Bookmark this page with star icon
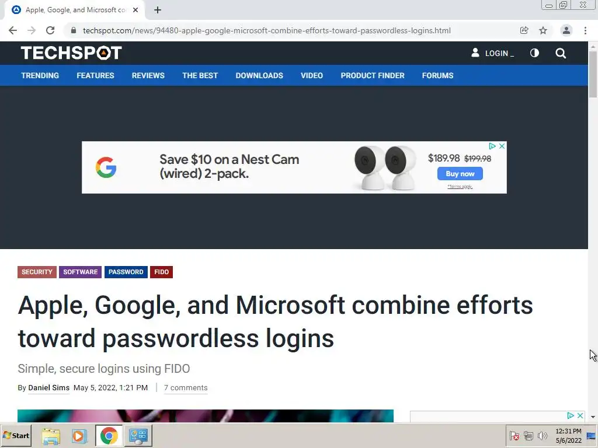598x448 pixels. 543,30
